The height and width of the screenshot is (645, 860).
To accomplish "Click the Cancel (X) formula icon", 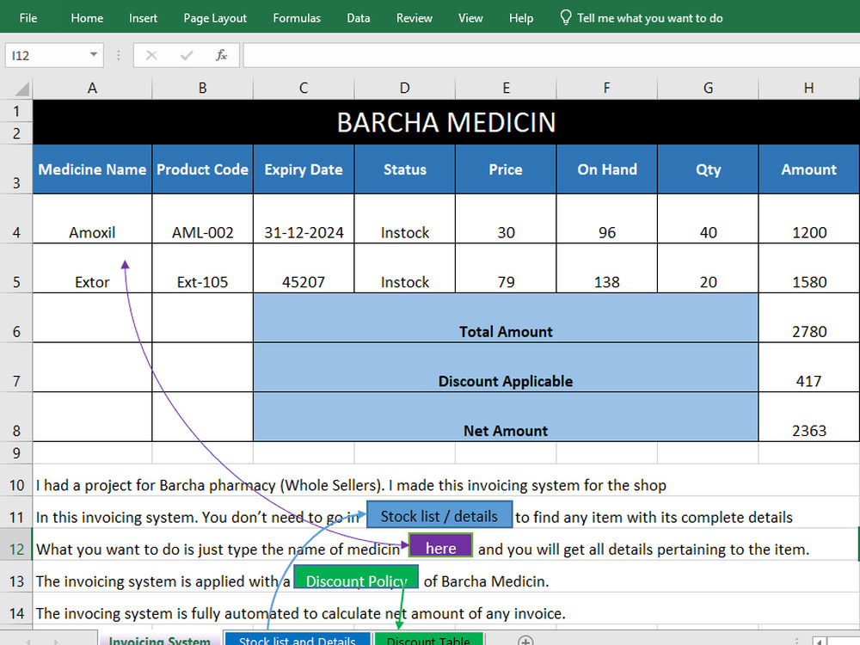I will 151,55.
